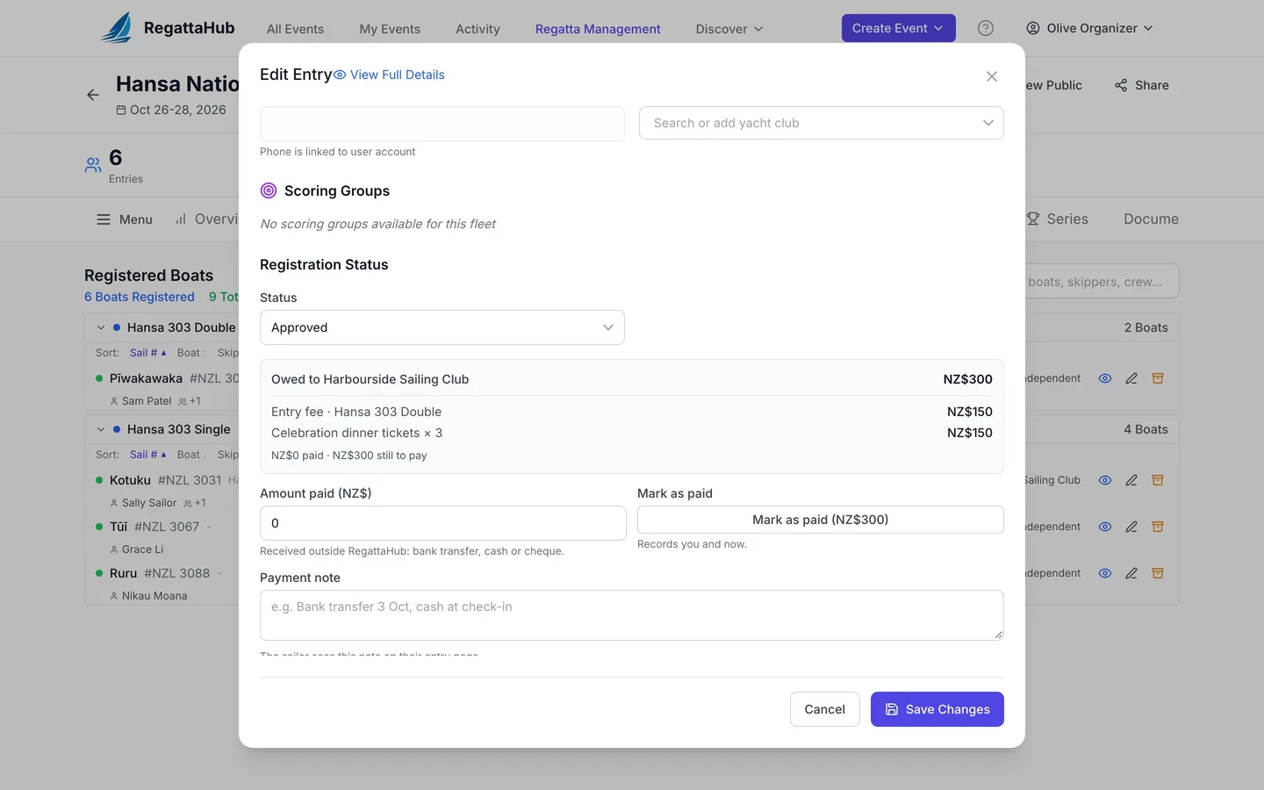The height and width of the screenshot is (790, 1264).
Task: Click the Amount paid (NZ$) field
Action: click(443, 523)
